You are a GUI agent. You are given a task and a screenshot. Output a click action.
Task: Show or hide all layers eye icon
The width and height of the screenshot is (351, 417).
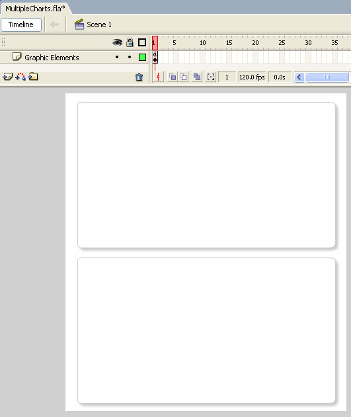(117, 42)
